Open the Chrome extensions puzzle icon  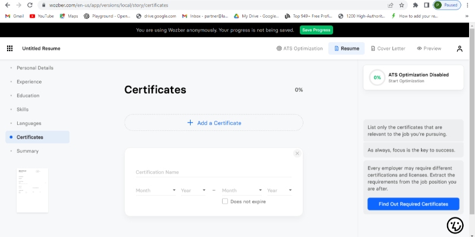click(x=416, y=5)
